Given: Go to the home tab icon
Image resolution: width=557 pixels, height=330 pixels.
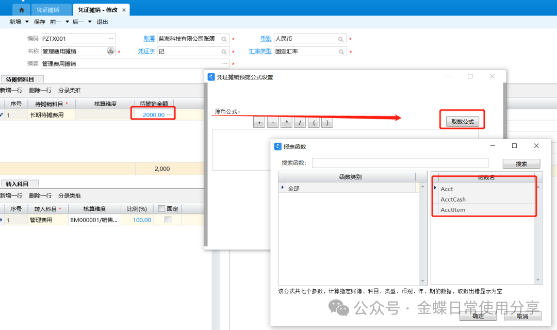Looking at the screenshot, I should coord(21,10).
